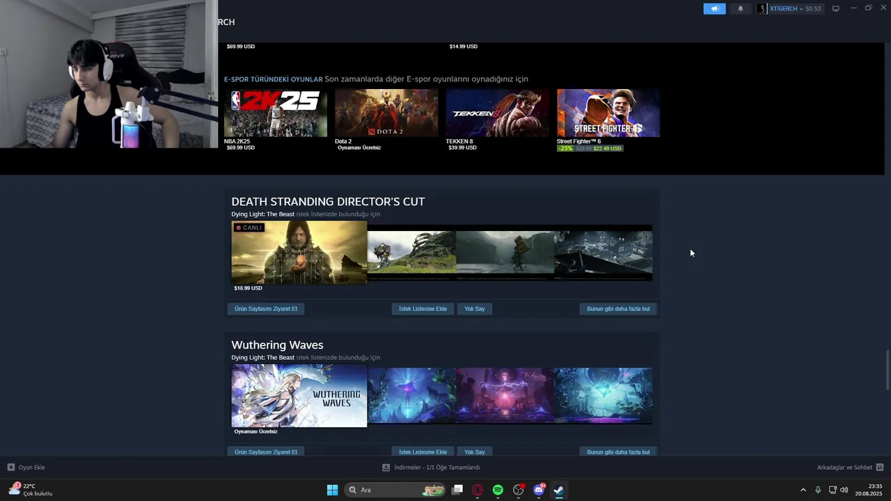Click Steam icon on taskbar

(x=558, y=490)
